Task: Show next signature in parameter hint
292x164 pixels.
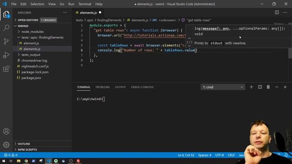Action: (x=189, y=46)
